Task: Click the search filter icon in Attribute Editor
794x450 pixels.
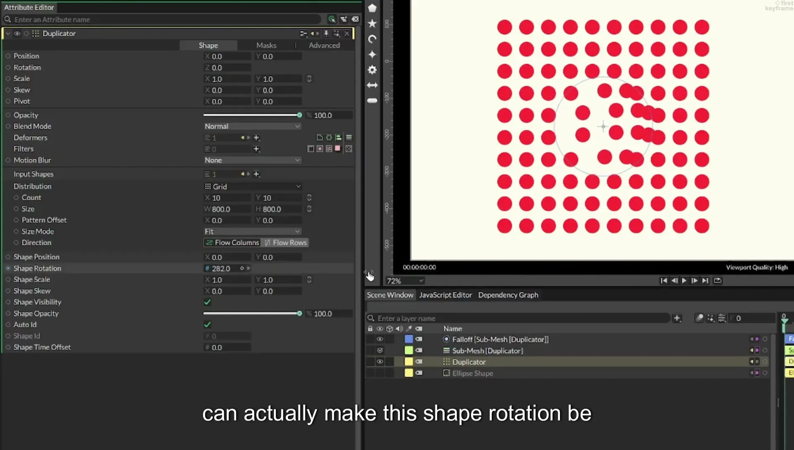Action: pyautogui.click(x=332, y=19)
